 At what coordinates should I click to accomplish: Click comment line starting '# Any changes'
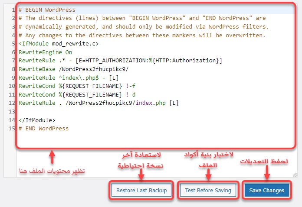pyautogui.click(x=142, y=36)
